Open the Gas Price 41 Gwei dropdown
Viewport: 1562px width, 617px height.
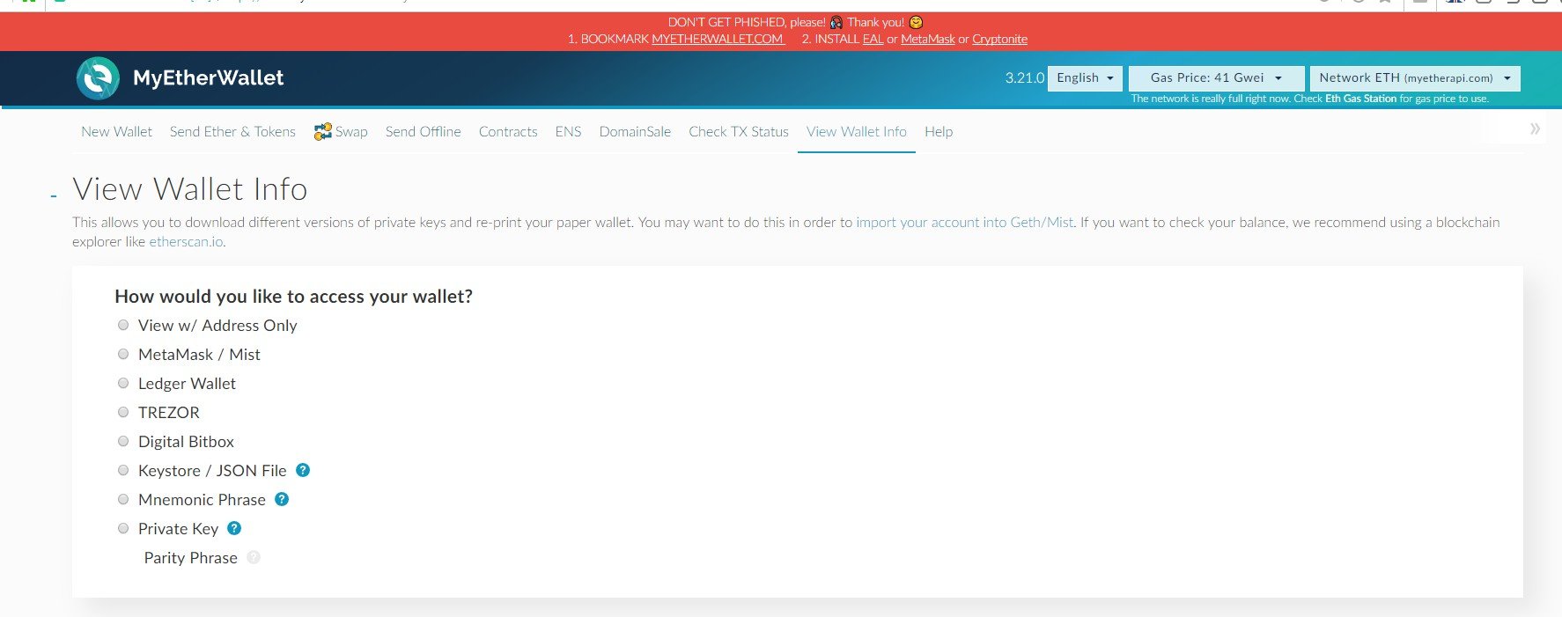click(1216, 78)
